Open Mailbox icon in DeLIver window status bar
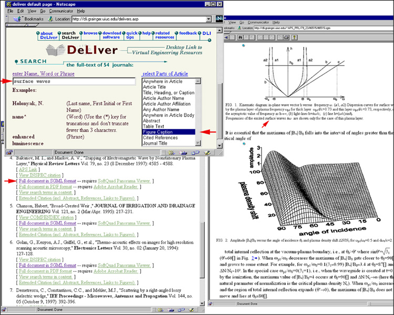Viewport: 394px width, 315px height. 183,153
